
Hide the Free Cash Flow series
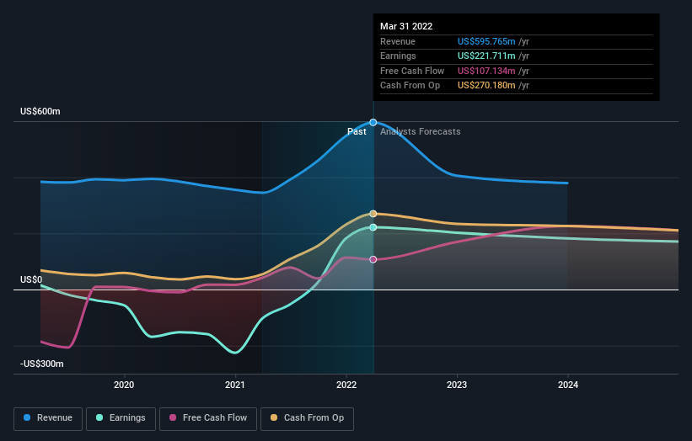click(x=207, y=417)
